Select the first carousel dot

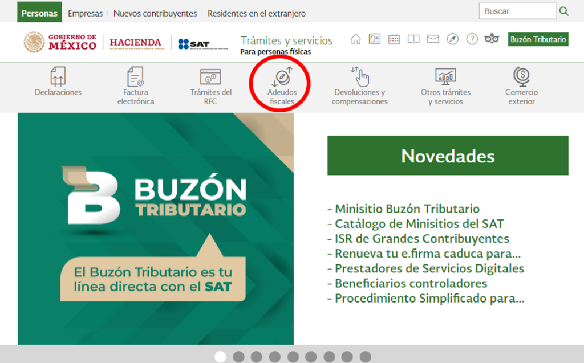220,356
